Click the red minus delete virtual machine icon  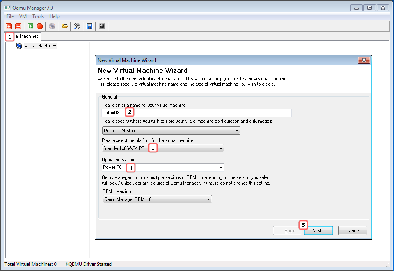(18, 26)
